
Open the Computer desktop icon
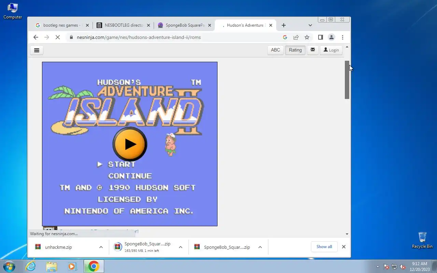point(13,11)
